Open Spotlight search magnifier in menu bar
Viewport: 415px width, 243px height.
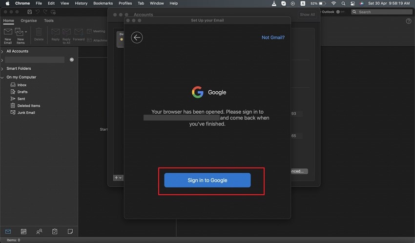pyautogui.click(x=343, y=3)
